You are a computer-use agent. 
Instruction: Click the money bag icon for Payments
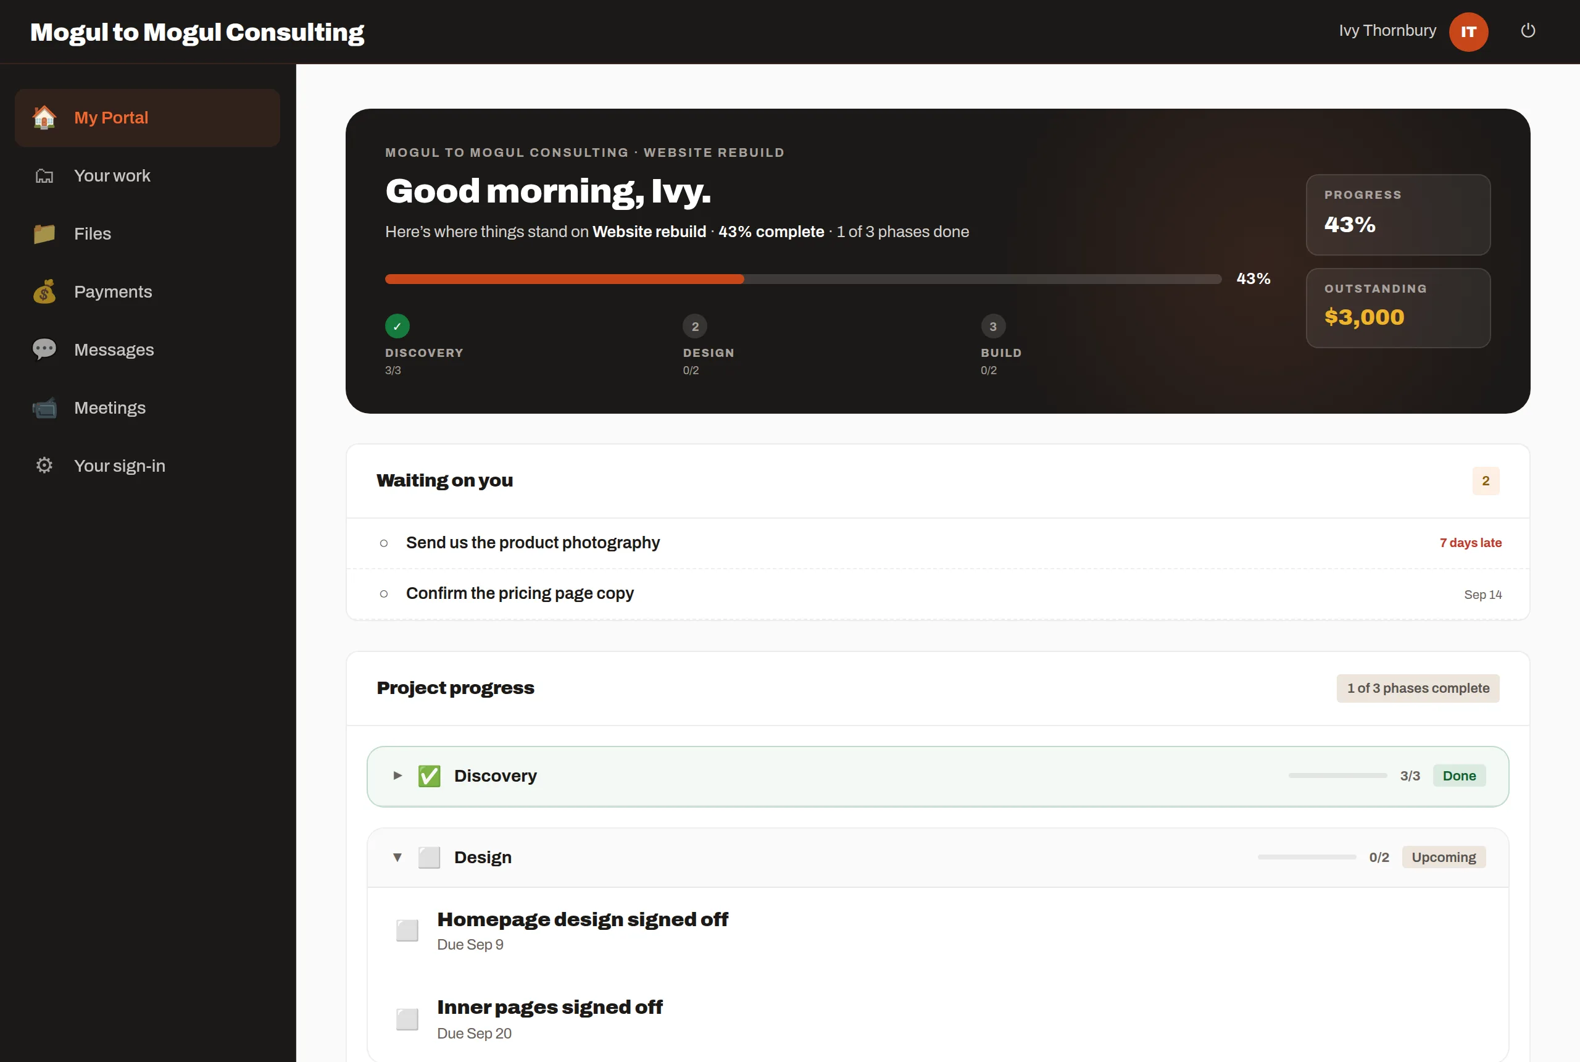44,292
